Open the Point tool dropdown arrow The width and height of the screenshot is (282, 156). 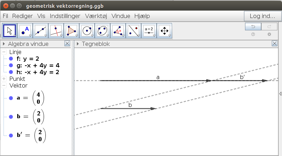[30, 36]
